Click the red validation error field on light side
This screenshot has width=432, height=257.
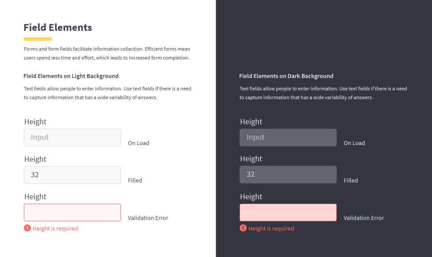[72, 212]
